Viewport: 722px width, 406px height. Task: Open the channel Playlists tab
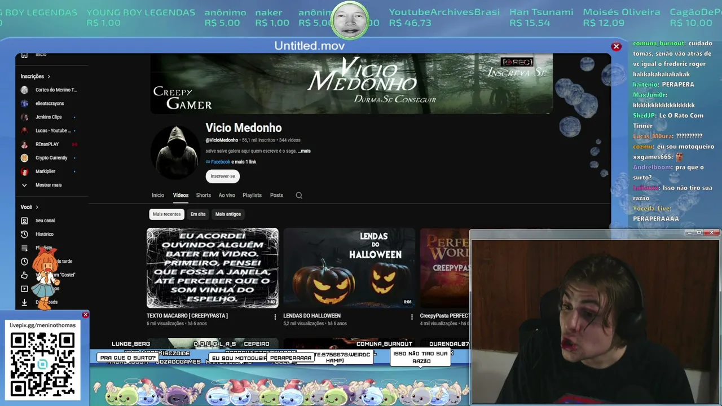(x=252, y=196)
